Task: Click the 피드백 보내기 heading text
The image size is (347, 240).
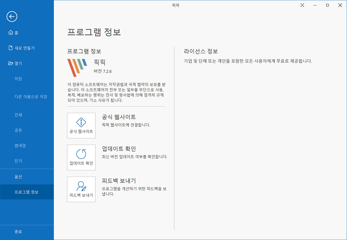Action: point(119,181)
